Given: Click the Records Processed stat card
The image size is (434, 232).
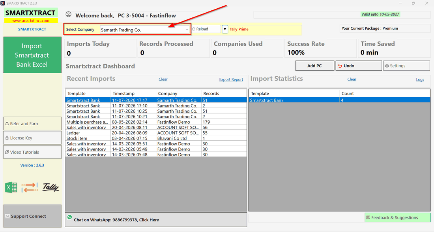Looking at the screenshot, I should coord(173,48).
